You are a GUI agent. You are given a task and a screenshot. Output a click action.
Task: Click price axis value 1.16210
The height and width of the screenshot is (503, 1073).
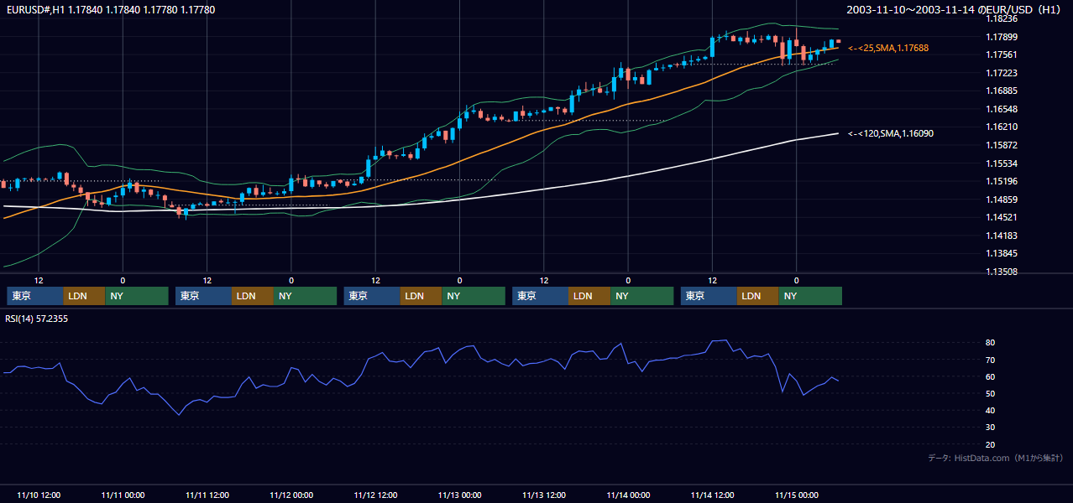[x=1001, y=127]
